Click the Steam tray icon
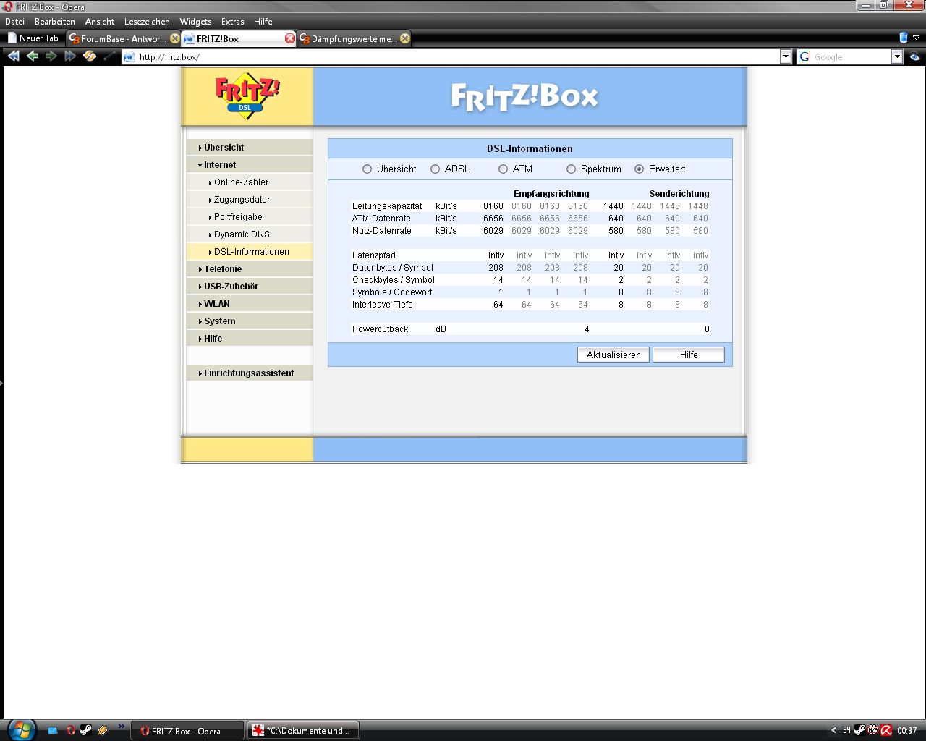This screenshot has width=926, height=741. (x=859, y=730)
